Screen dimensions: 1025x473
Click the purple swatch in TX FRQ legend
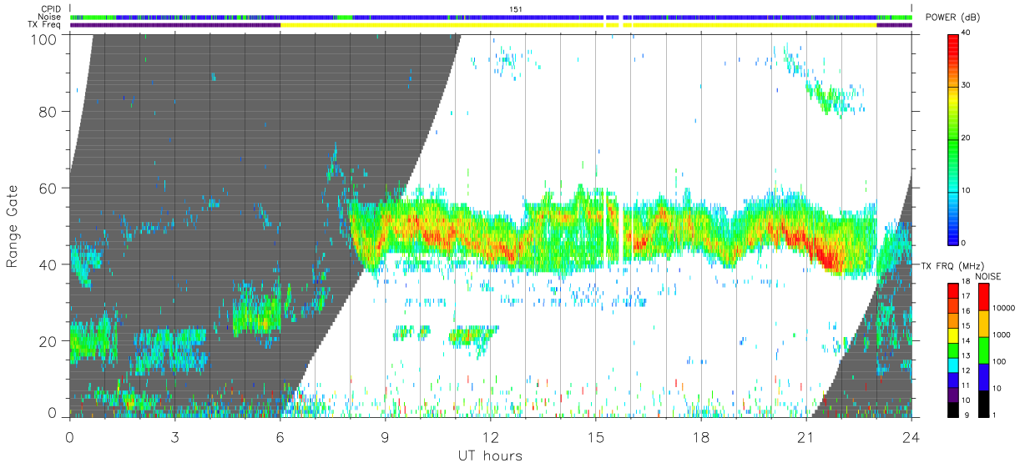point(953,395)
